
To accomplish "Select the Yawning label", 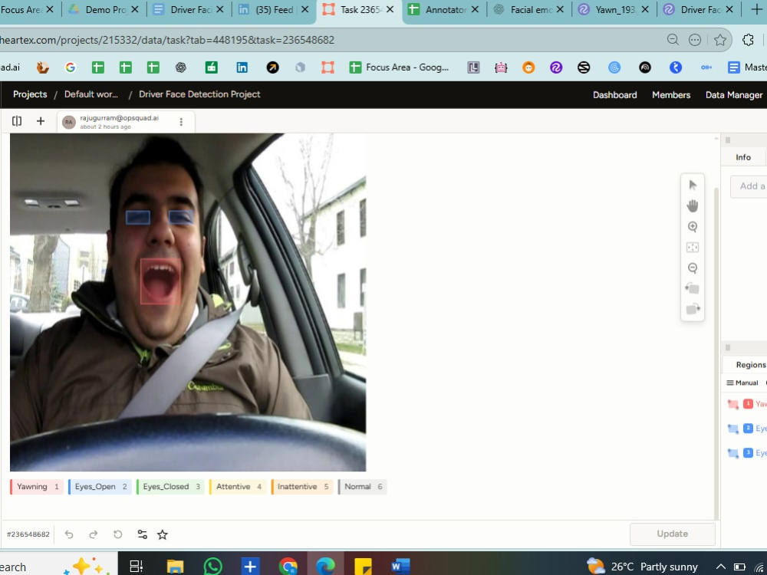I will click(x=37, y=487).
